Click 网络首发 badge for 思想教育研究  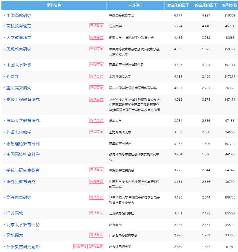[96, 49]
